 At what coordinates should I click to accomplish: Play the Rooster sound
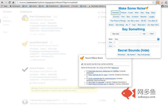tap(144, 17)
